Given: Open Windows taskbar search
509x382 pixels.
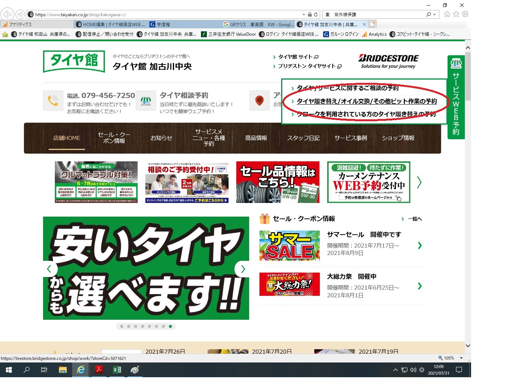Looking at the screenshot, I should [x=26, y=370].
